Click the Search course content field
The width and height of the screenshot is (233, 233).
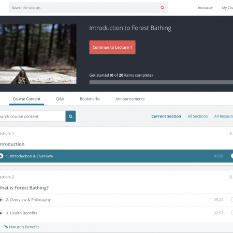coord(33,116)
